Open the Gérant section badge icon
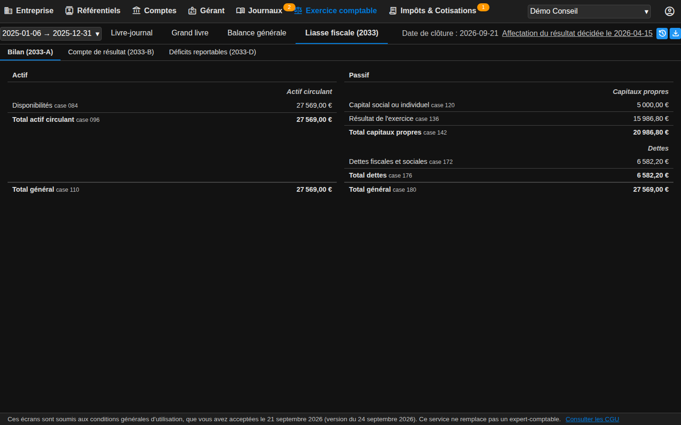Viewport: 681px width, 425px height. pos(192,11)
